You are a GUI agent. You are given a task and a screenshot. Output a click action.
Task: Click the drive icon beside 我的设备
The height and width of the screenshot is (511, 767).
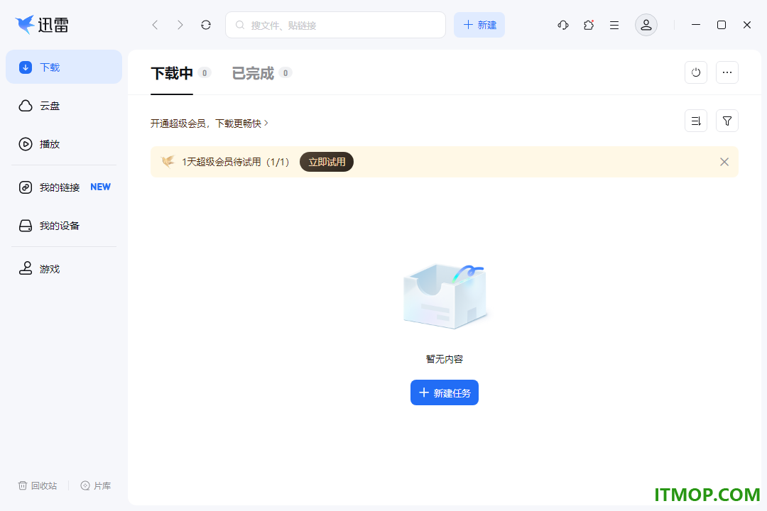pos(26,226)
